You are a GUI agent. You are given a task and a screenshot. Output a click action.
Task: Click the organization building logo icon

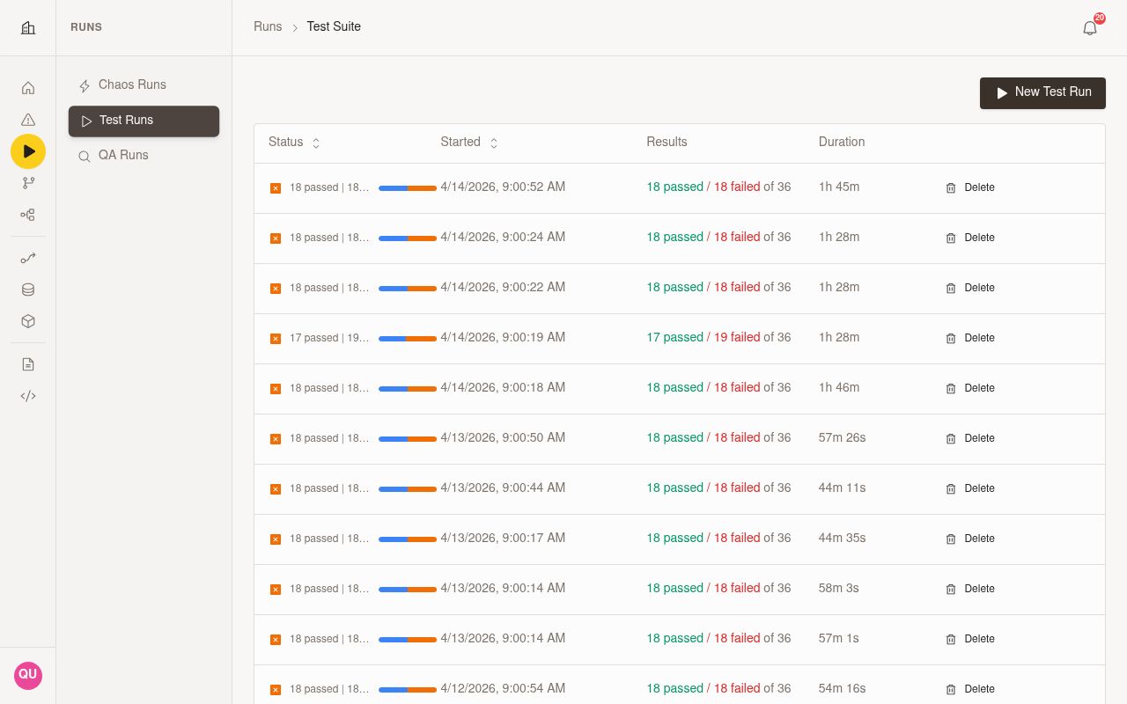pos(28,27)
